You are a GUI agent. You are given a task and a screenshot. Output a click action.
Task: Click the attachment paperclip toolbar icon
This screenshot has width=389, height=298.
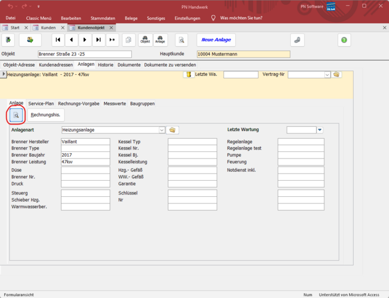(x=297, y=40)
